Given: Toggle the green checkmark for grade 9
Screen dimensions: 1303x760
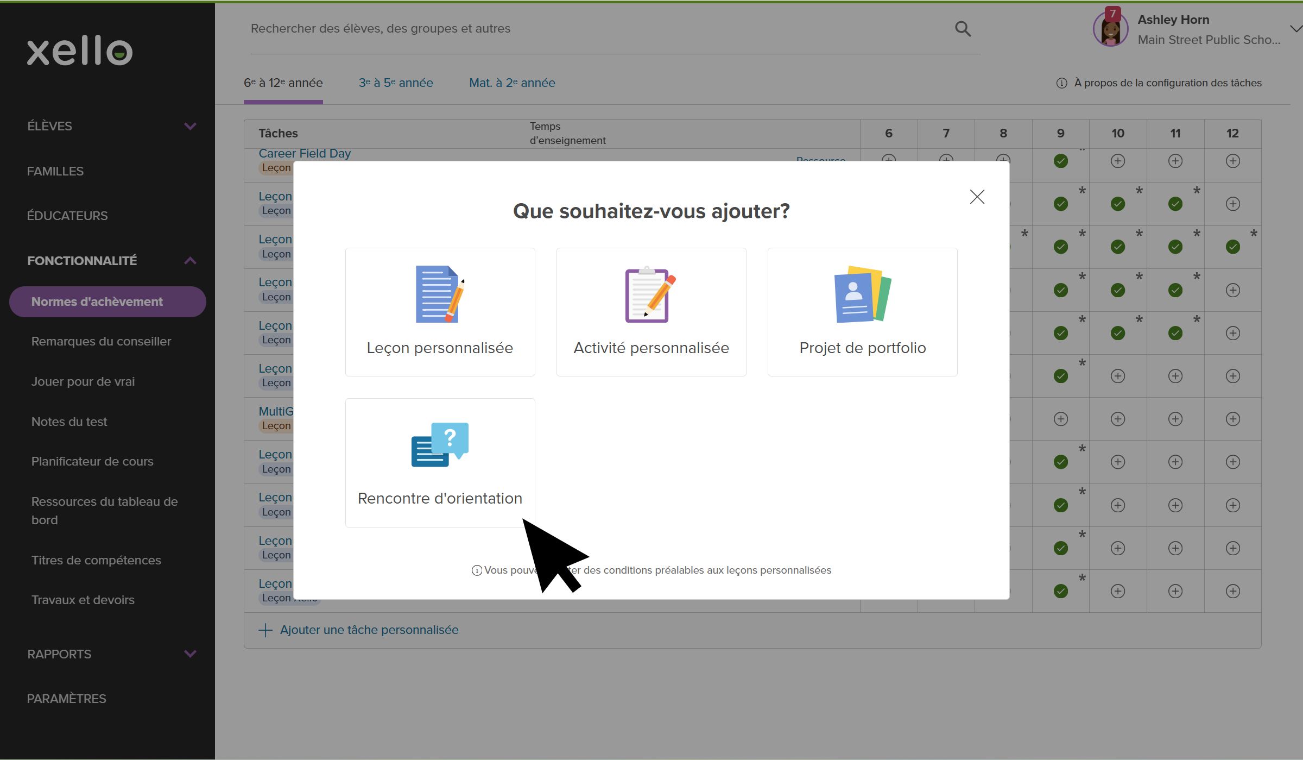Looking at the screenshot, I should coord(1060,161).
